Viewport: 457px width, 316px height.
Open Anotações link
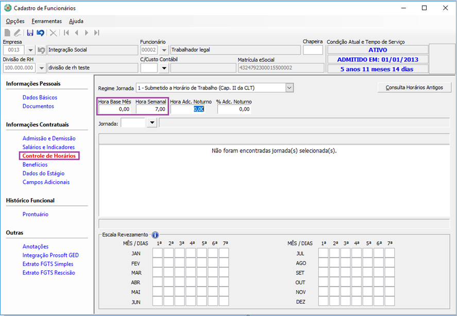[35, 247]
